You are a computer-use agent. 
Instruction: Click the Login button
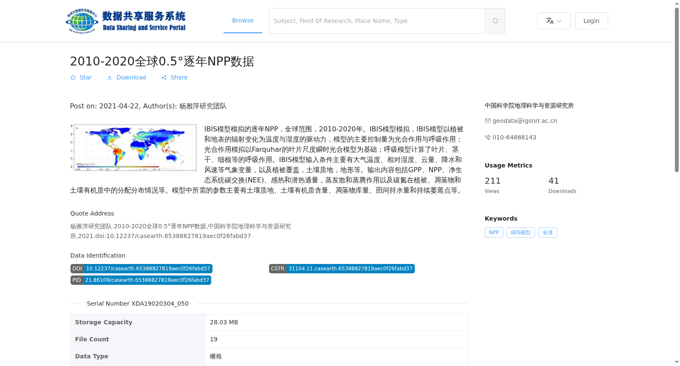(591, 21)
